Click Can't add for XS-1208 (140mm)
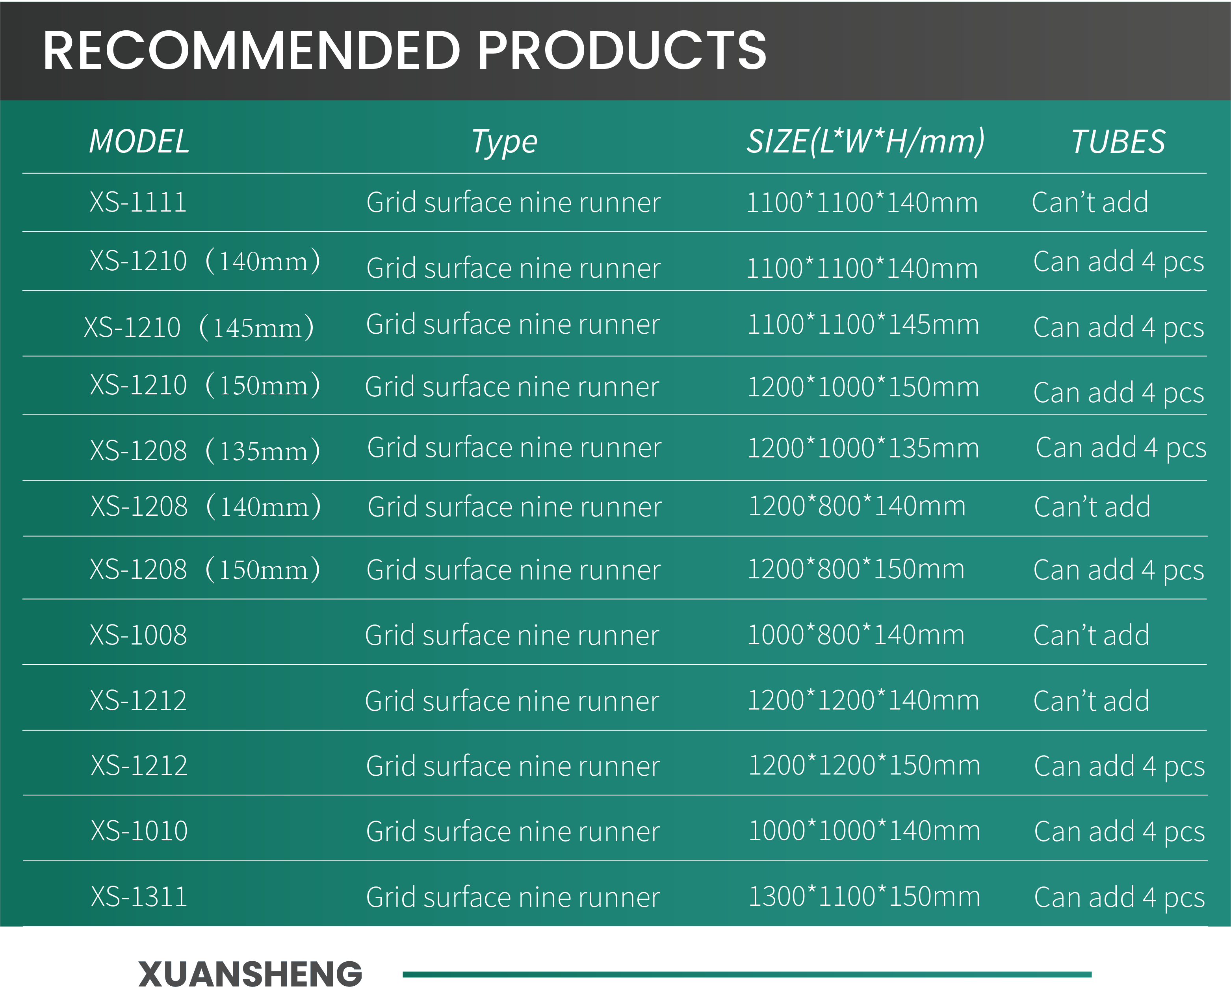Screen dimensions: 1231x1005 coord(1092,507)
